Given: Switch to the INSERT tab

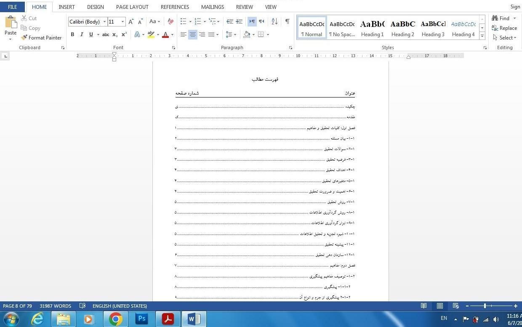Looking at the screenshot, I should coord(67,7).
